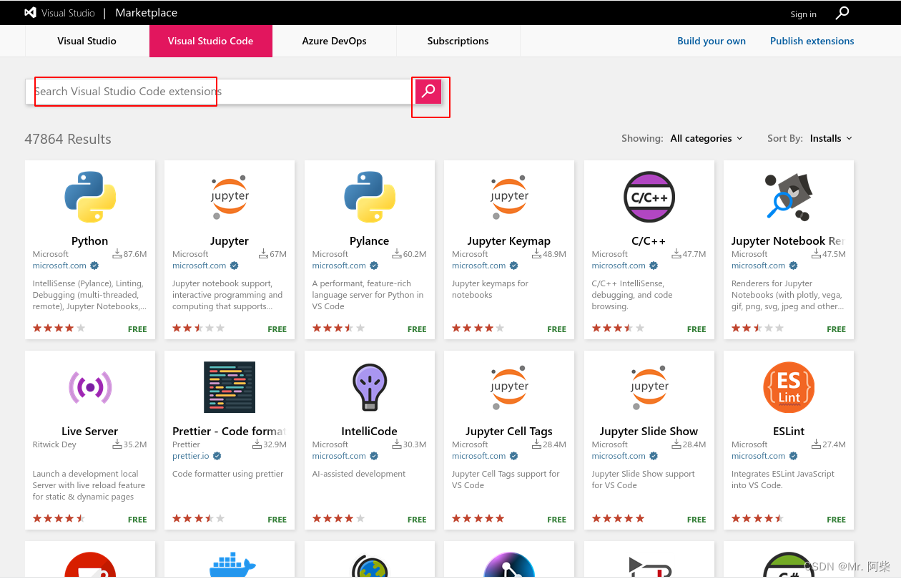Open the header search magnifier icon
This screenshot has width=901, height=579.
click(x=842, y=13)
